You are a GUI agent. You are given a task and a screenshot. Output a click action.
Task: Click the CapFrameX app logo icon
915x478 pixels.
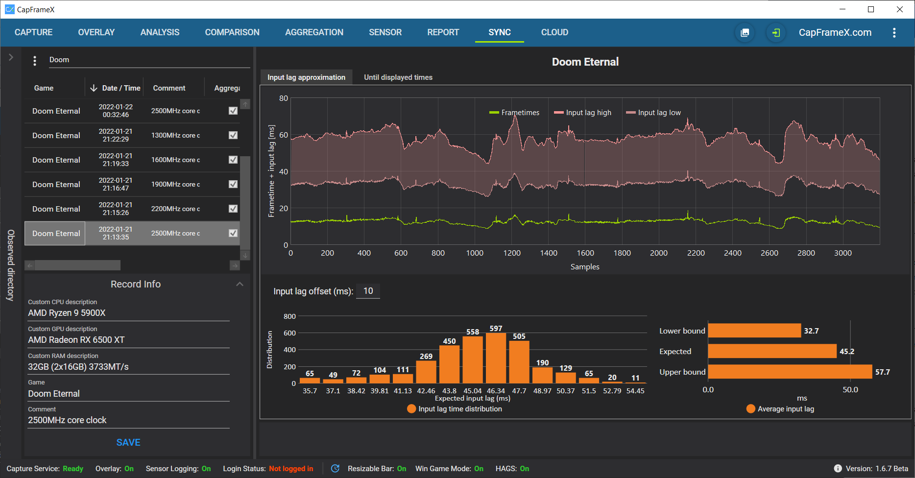[9, 9]
